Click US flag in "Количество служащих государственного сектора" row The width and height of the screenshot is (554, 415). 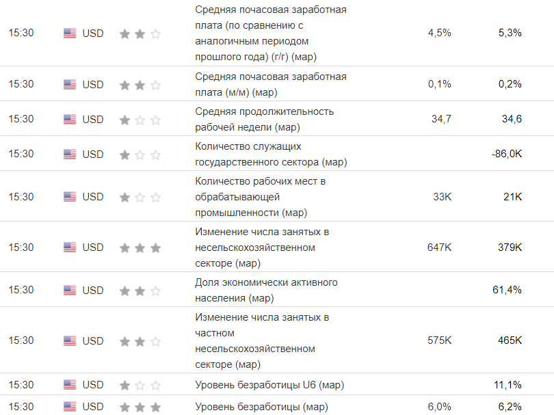pyautogui.click(x=70, y=155)
